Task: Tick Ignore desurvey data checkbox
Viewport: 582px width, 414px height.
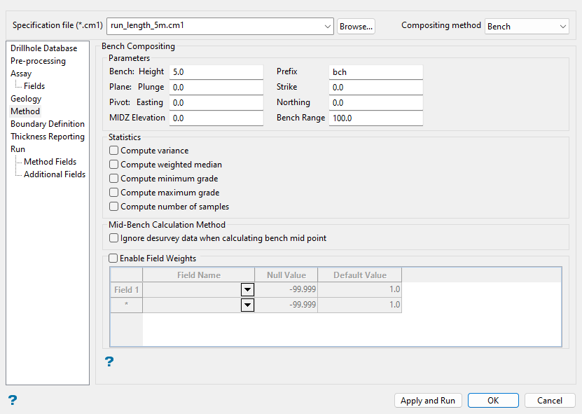Action: click(x=114, y=238)
